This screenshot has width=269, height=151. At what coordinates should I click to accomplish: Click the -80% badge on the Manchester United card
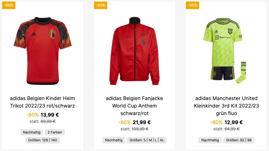point(193,5)
